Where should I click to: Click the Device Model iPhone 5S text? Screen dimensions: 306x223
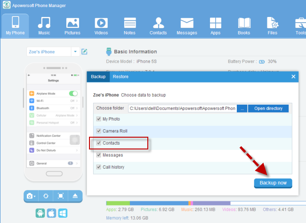pyautogui.click(x=131, y=62)
